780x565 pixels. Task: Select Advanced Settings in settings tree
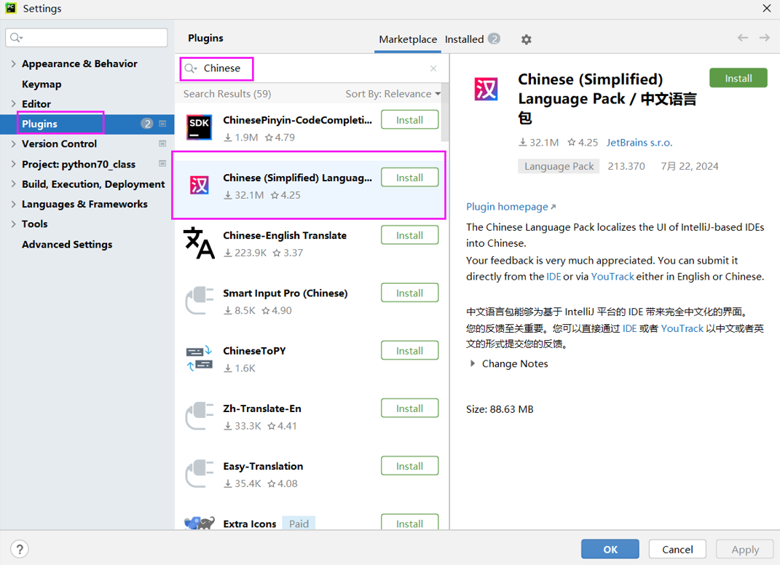click(x=67, y=244)
